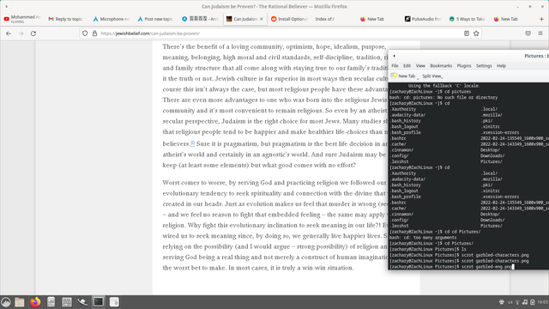Open the Firefox hamburger application menu
549x309 pixels.
[540, 33]
